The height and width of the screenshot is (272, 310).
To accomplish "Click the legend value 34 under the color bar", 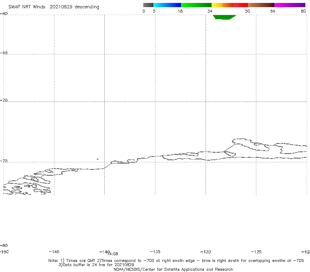I will click(x=210, y=11).
